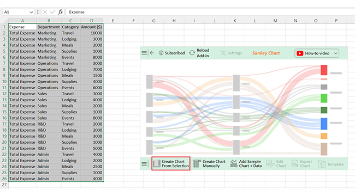Click Add Sample Chart + Data icon
Viewport: 355px width, 196px height.
pyautogui.click(x=234, y=163)
